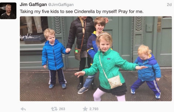Open Jim Gaffigan's profile avatar
The height and width of the screenshot is (112, 174).
coord(8,11)
